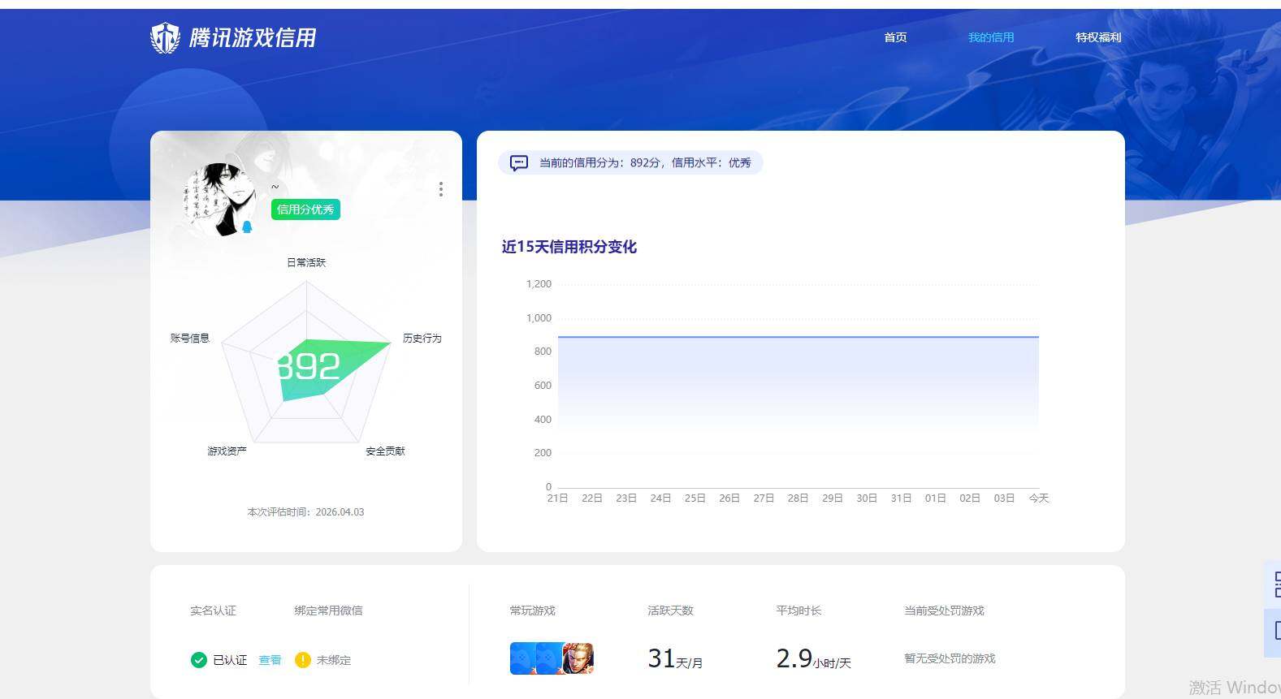
Task: Click the 查看 link next to 已认证
Action: [x=270, y=660]
